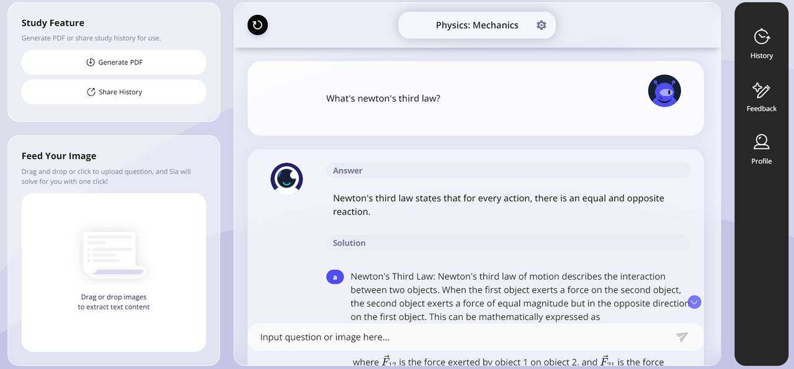This screenshot has height=369, width=794.
Task: Click the question text "What's newton's third law?"
Action: 383,98
